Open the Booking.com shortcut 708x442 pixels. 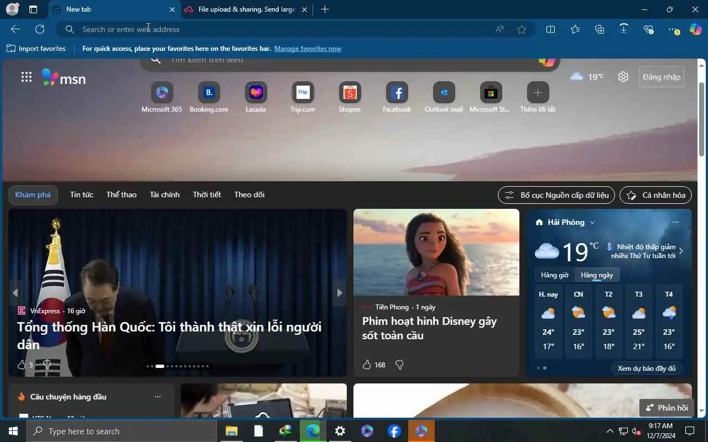click(x=209, y=97)
